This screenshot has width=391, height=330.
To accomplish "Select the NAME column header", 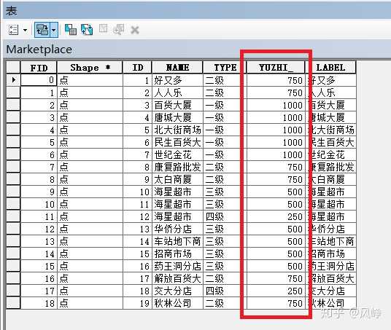I will click(177, 67).
